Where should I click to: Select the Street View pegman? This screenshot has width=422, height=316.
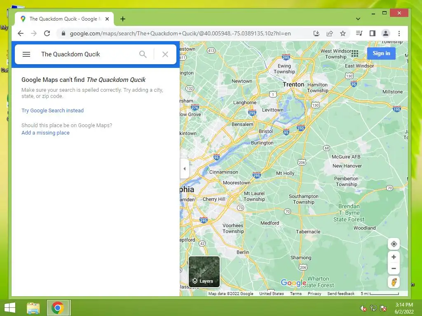(x=394, y=282)
